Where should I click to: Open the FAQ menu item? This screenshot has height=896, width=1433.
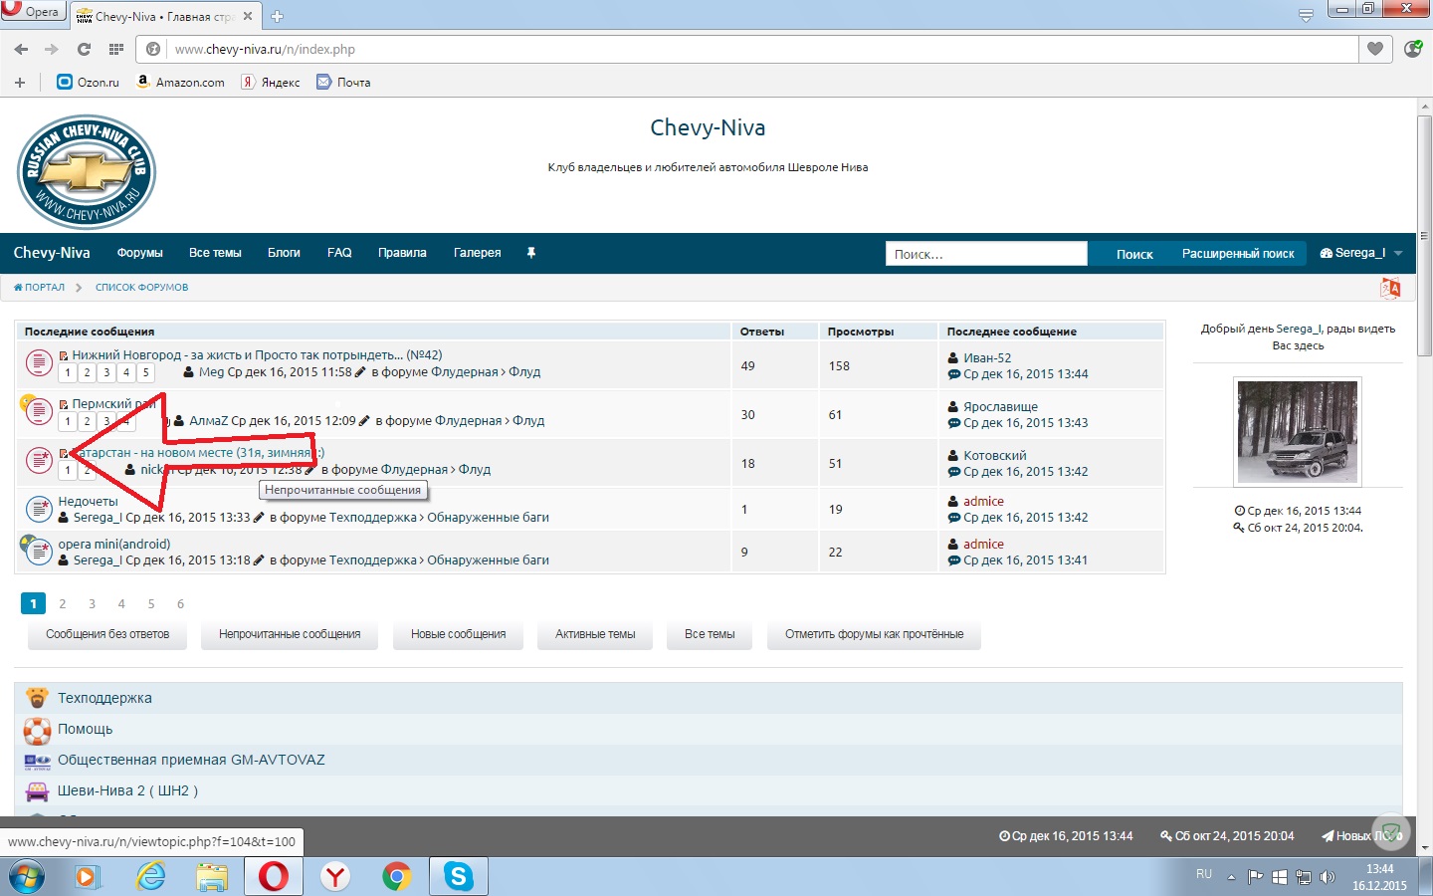pos(339,253)
